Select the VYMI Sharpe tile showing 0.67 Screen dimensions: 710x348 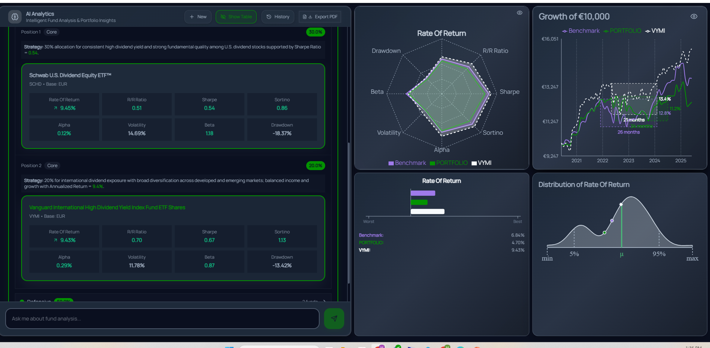pyautogui.click(x=209, y=236)
